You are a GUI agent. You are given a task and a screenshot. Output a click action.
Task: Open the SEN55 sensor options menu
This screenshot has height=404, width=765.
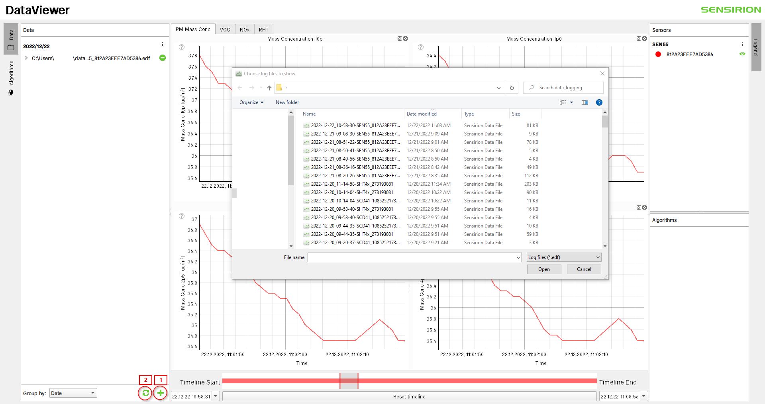pyautogui.click(x=742, y=44)
